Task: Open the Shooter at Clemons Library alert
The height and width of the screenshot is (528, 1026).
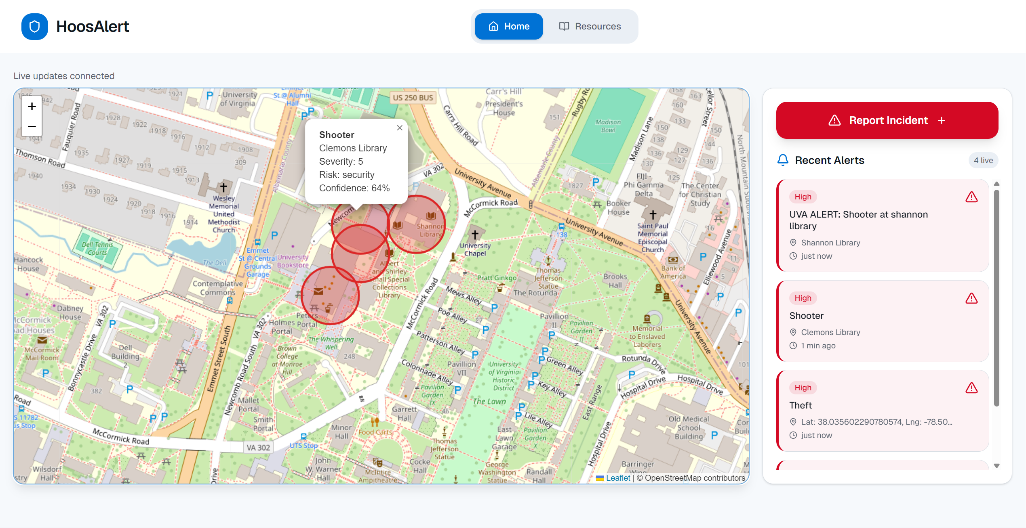Action: click(882, 321)
